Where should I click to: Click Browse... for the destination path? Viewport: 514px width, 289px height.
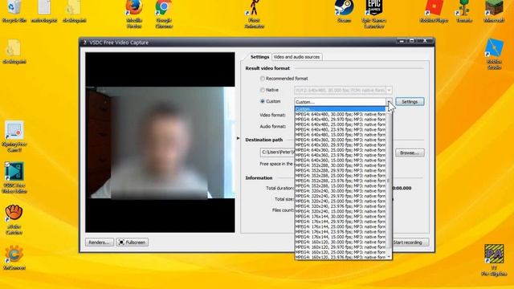pos(410,153)
